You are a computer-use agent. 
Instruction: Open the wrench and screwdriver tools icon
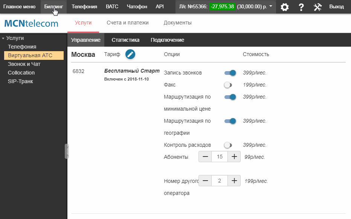pyautogui.click(x=317, y=7)
